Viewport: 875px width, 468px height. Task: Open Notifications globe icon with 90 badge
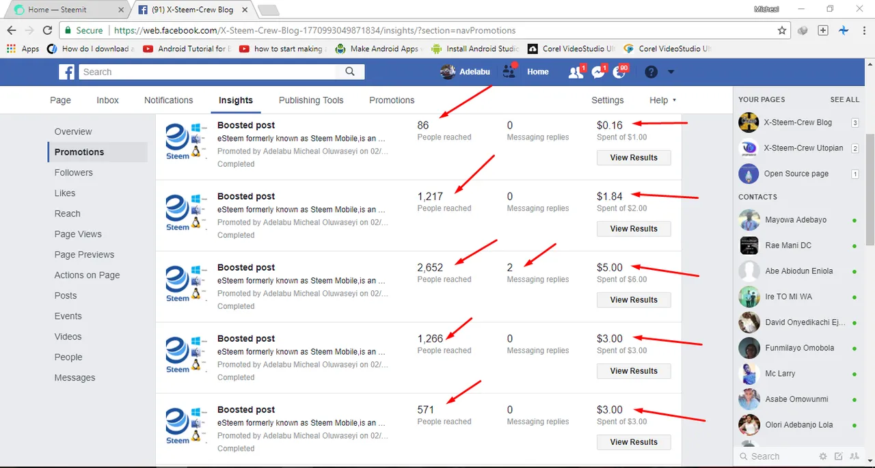(619, 72)
